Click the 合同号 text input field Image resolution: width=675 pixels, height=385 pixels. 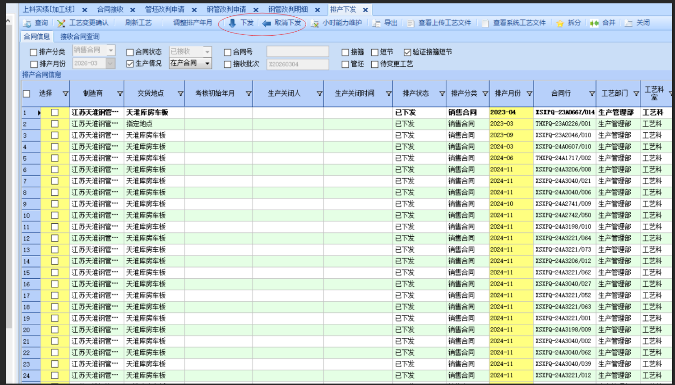(298, 52)
